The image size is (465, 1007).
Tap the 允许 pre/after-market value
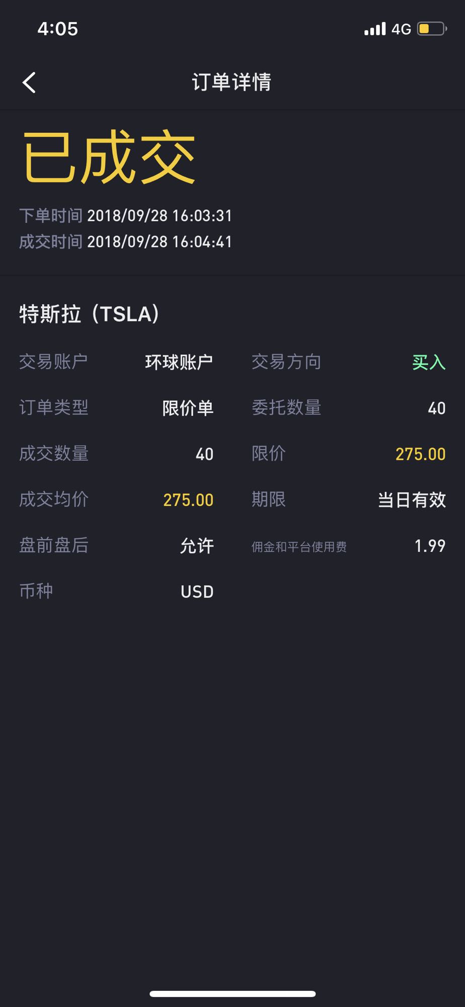[197, 546]
